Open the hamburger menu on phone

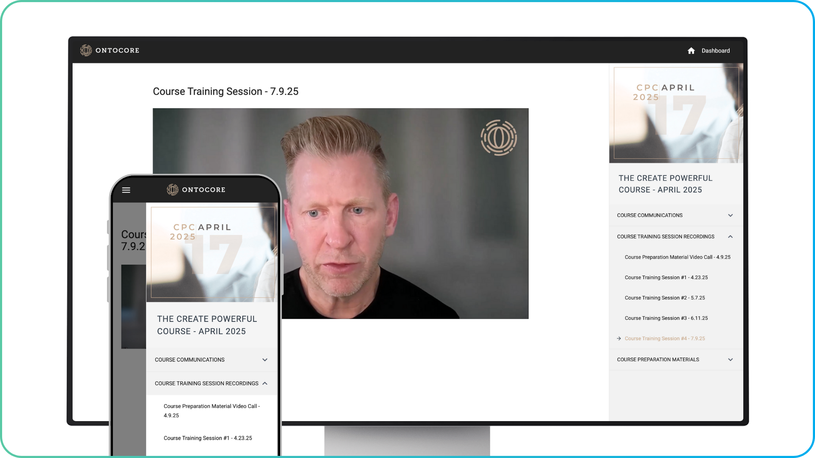(126, 190)
